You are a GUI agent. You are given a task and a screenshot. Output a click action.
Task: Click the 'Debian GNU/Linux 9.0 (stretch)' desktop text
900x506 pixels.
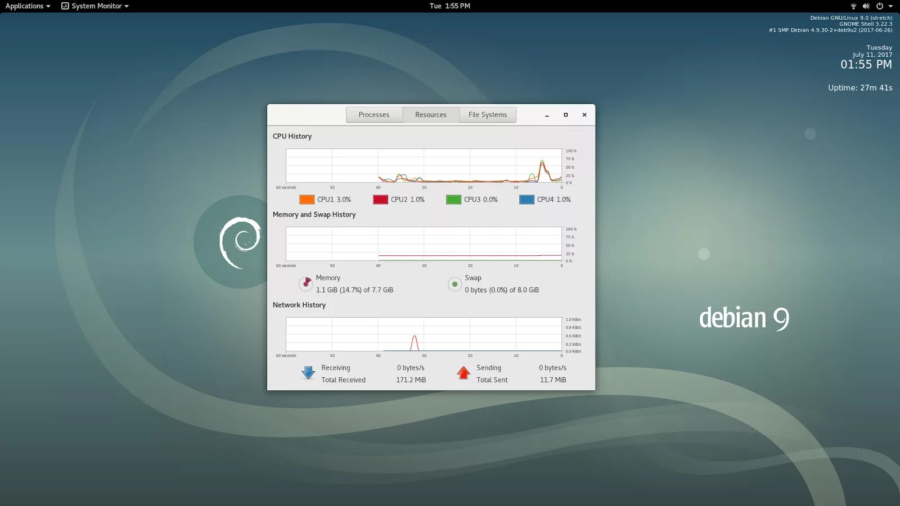pos(851,18)
